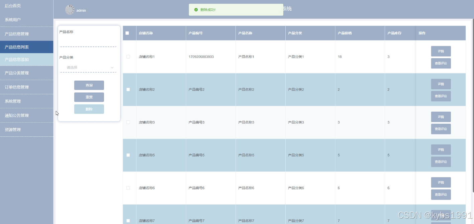Click the admin username label

click(x=81, y=11)
